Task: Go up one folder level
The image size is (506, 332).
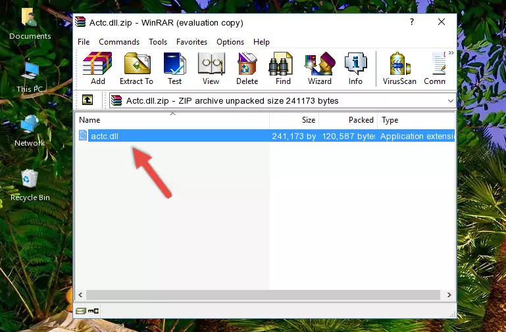Action: (88, 100)
